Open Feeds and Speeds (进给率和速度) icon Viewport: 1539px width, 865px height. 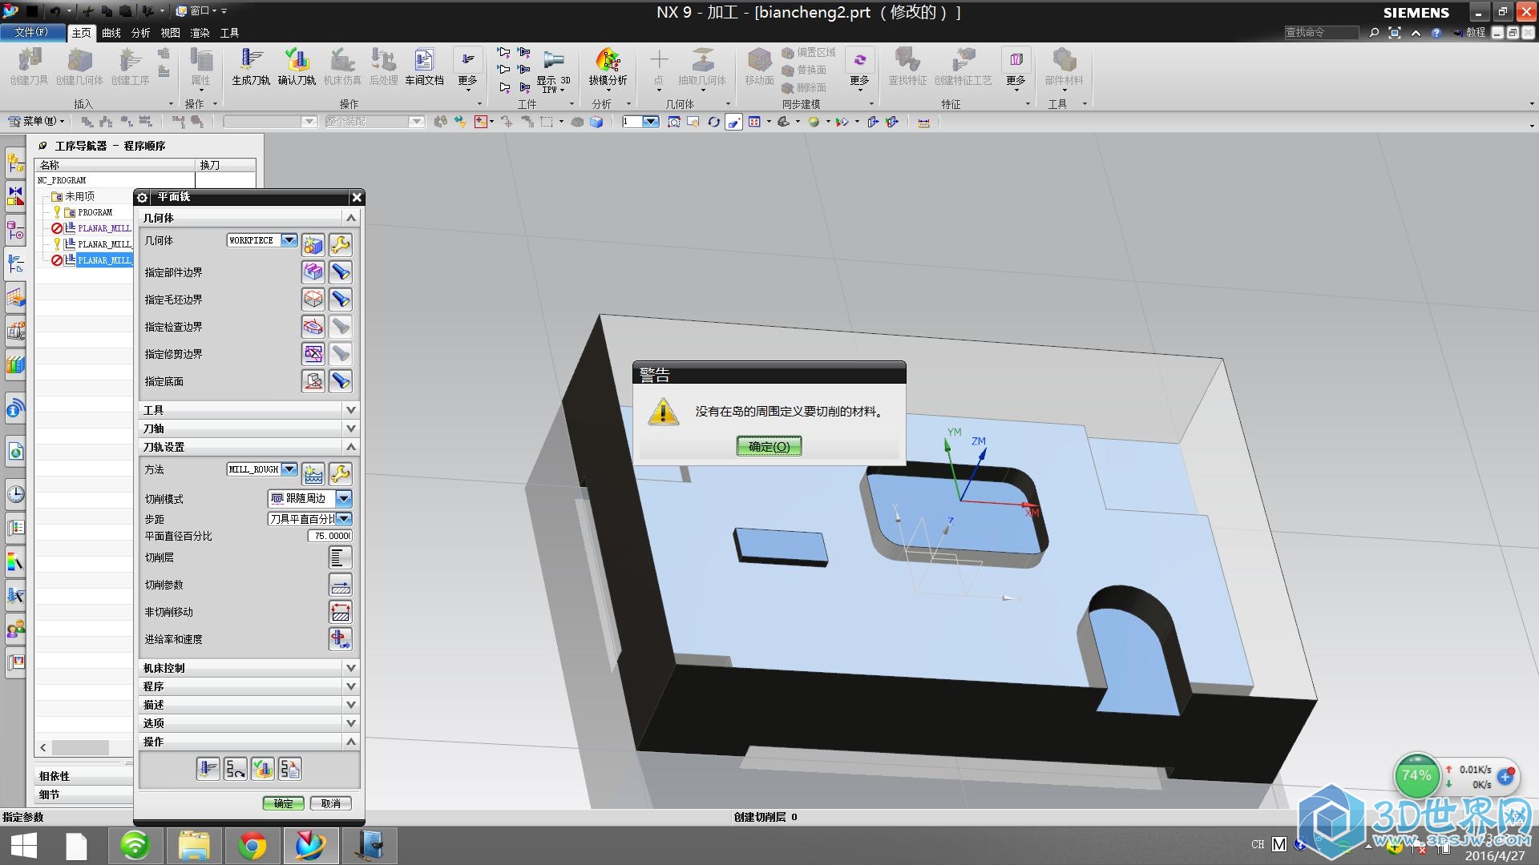pos(341,639)
